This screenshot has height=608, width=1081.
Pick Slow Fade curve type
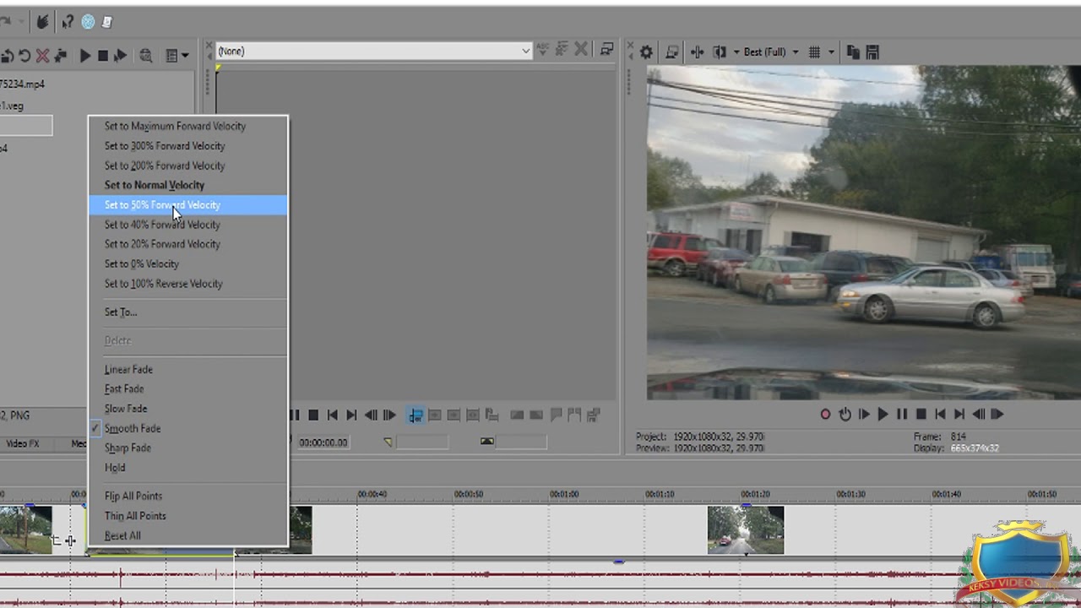[187, 409]
